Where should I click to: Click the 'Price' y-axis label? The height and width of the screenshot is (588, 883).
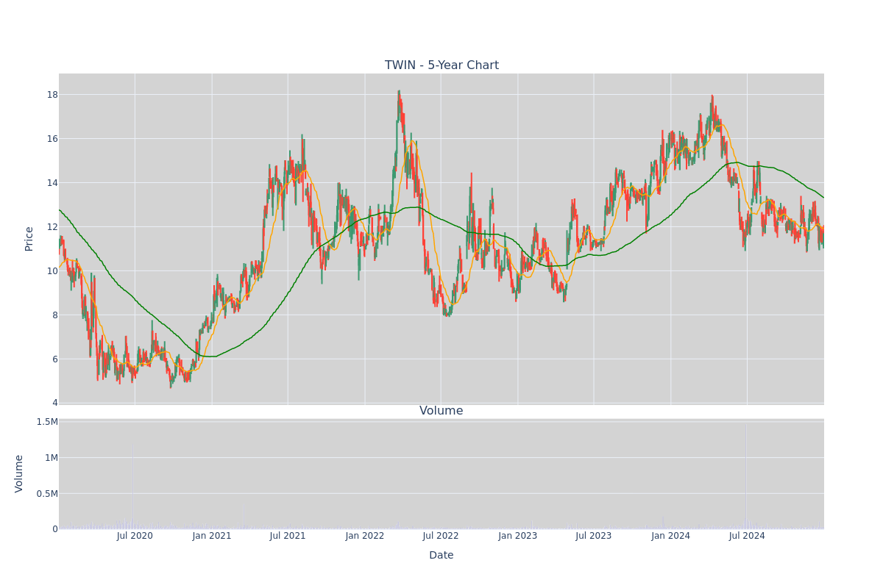click(29, 239)
